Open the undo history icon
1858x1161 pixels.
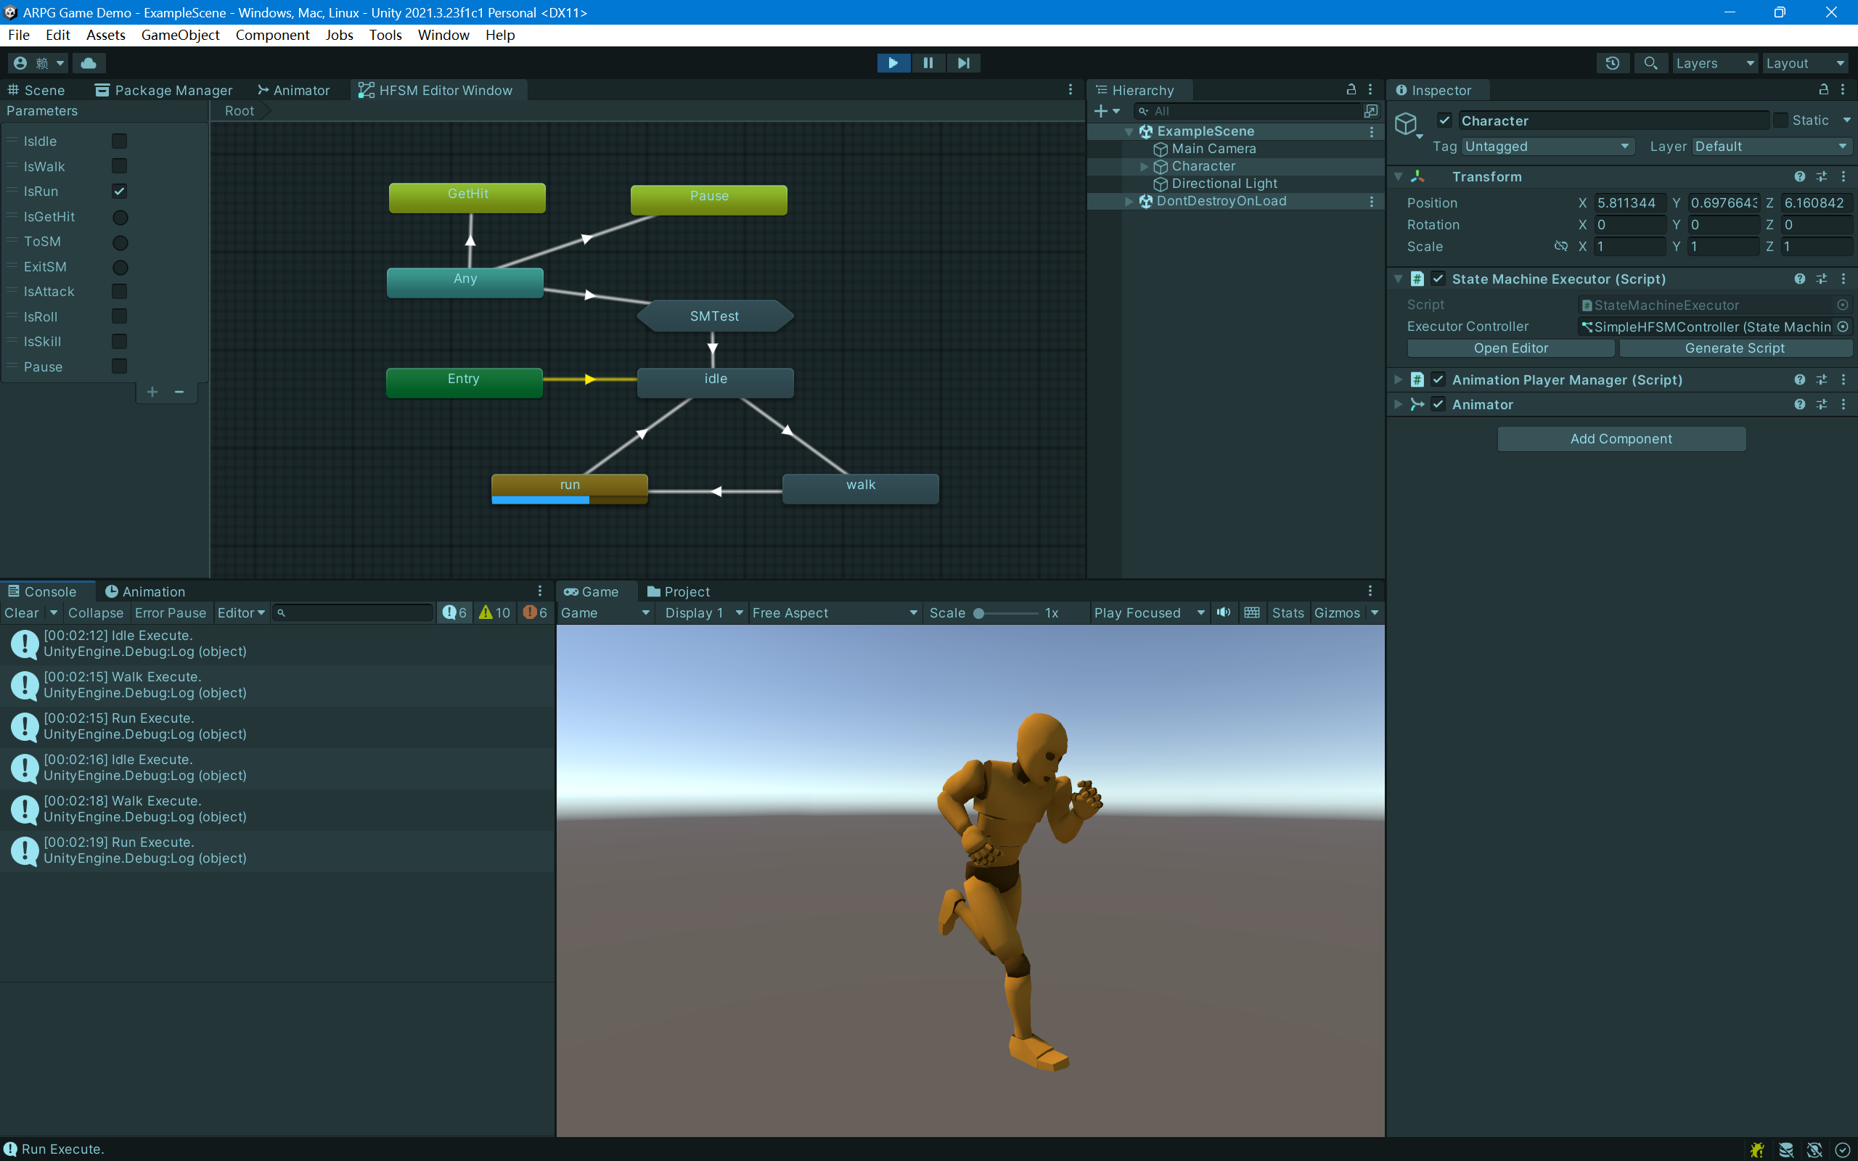(x=1612, y=63)
